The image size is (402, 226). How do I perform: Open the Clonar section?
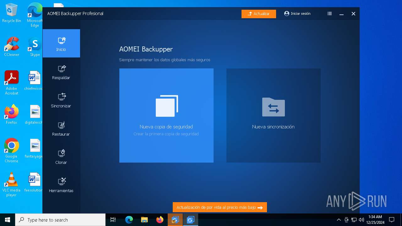[61, 157]
